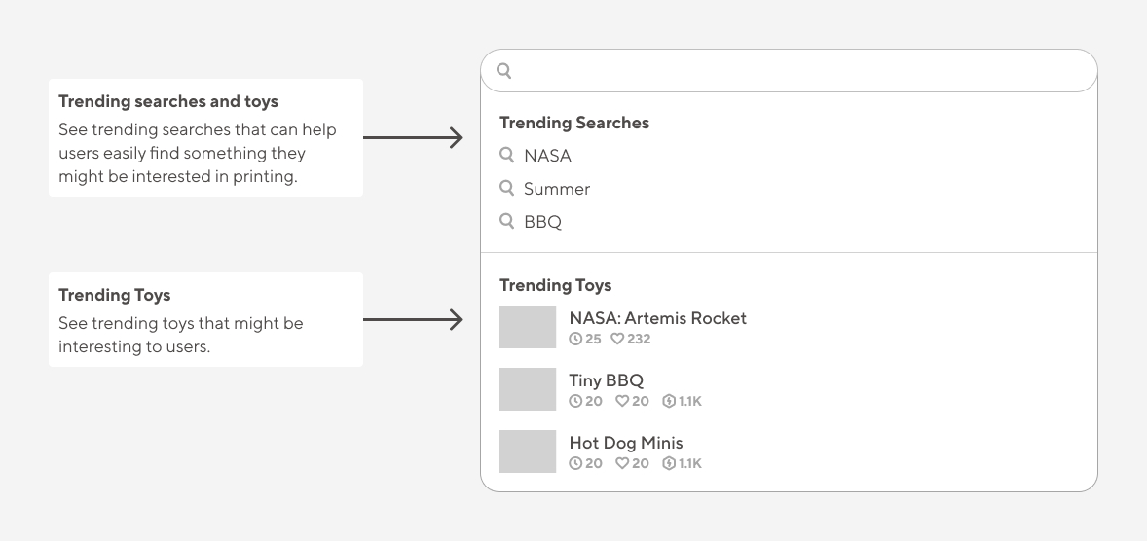
Task: Select the NASA trending search
Action: [547, 156]
